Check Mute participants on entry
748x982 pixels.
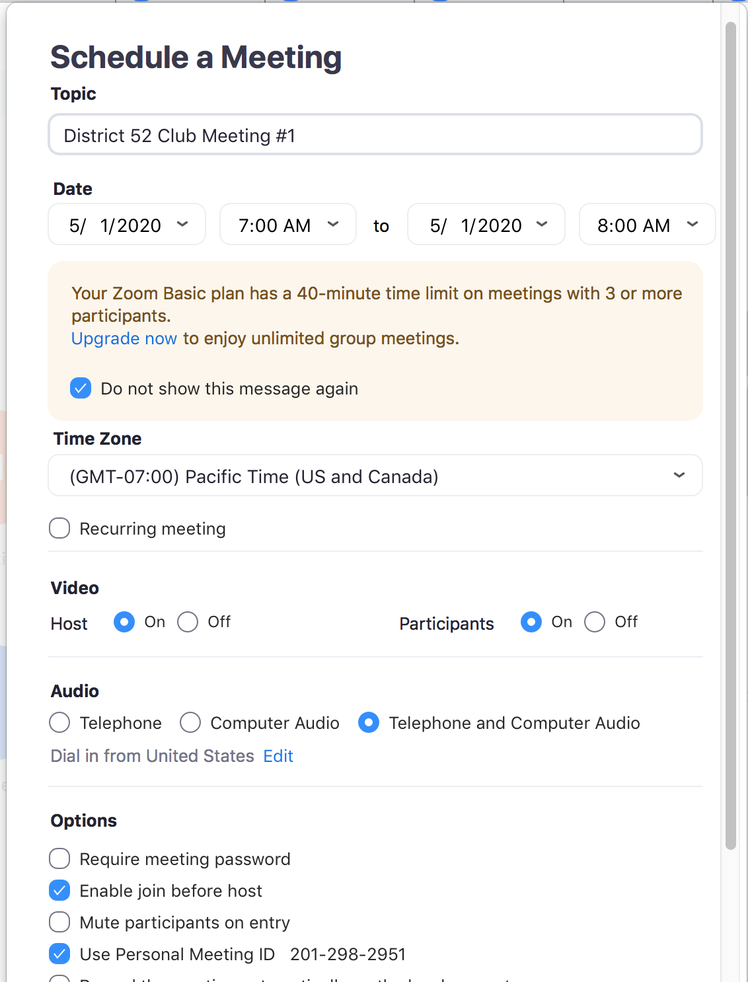[x=60, y=923]
